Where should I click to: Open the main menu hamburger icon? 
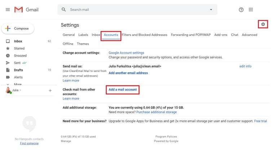tap(8, 10)
